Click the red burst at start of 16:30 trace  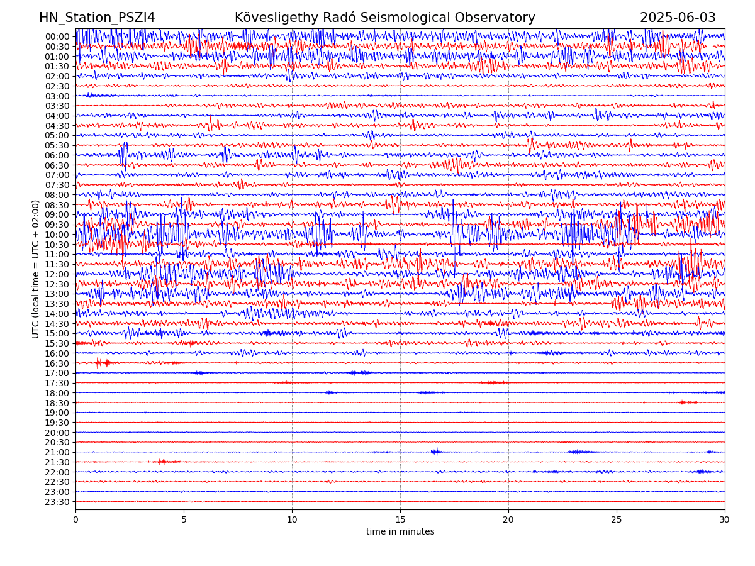103,363
